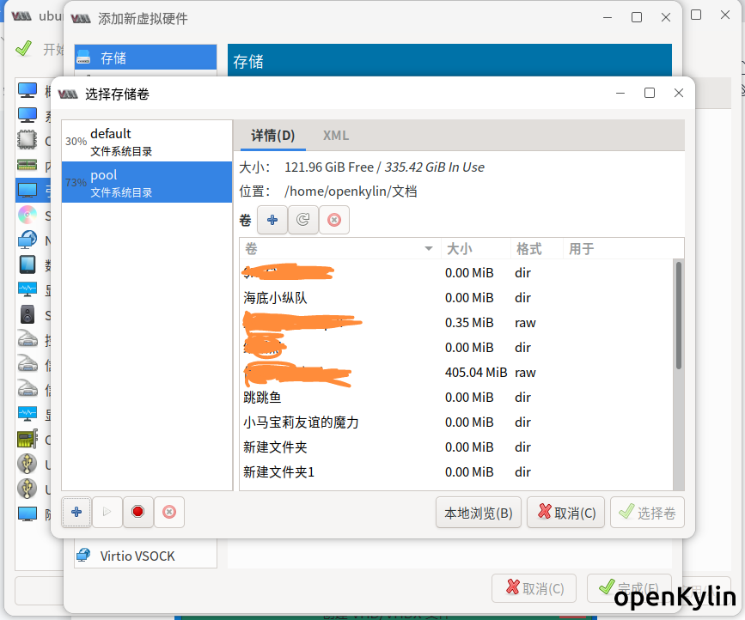Switch to the XML tab
Image resolution: width=745 pixels, height=620 pixels.
pos(335,136)
